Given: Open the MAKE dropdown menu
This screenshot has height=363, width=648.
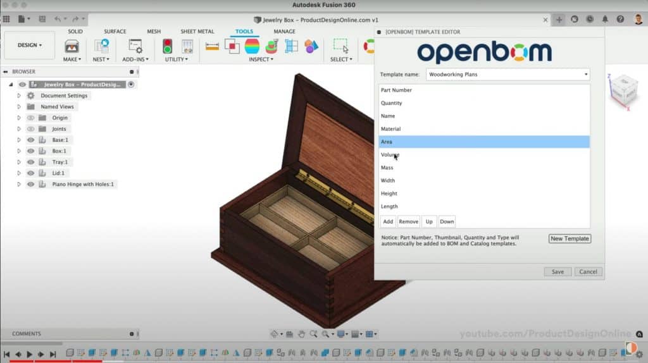Looking at the screenshot, I should (72, 59).
